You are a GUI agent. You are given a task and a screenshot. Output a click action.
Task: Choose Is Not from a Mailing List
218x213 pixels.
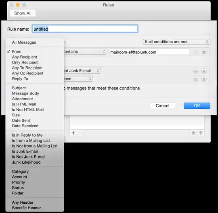point(35,146)
